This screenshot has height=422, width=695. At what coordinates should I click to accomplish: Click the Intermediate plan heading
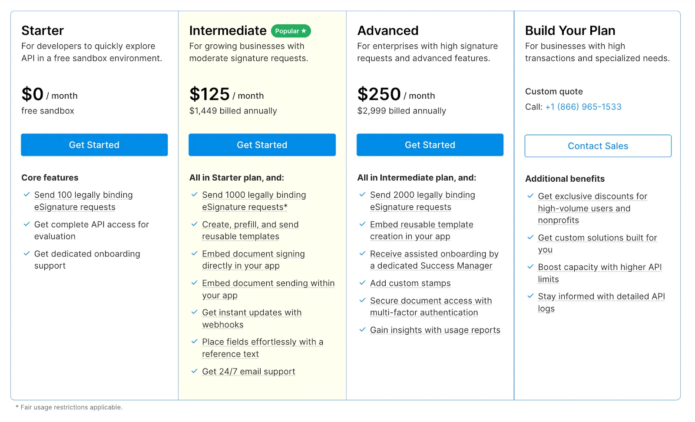point(228,31)
